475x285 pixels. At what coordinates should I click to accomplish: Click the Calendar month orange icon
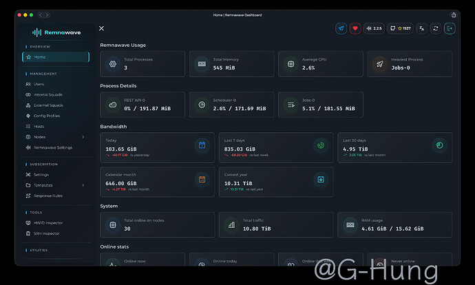coord(202,179)
